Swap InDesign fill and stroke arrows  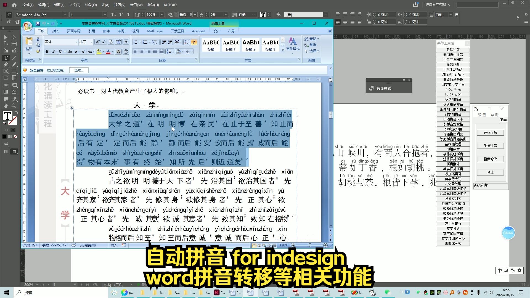pyautogui.click(x=16, y=113)
